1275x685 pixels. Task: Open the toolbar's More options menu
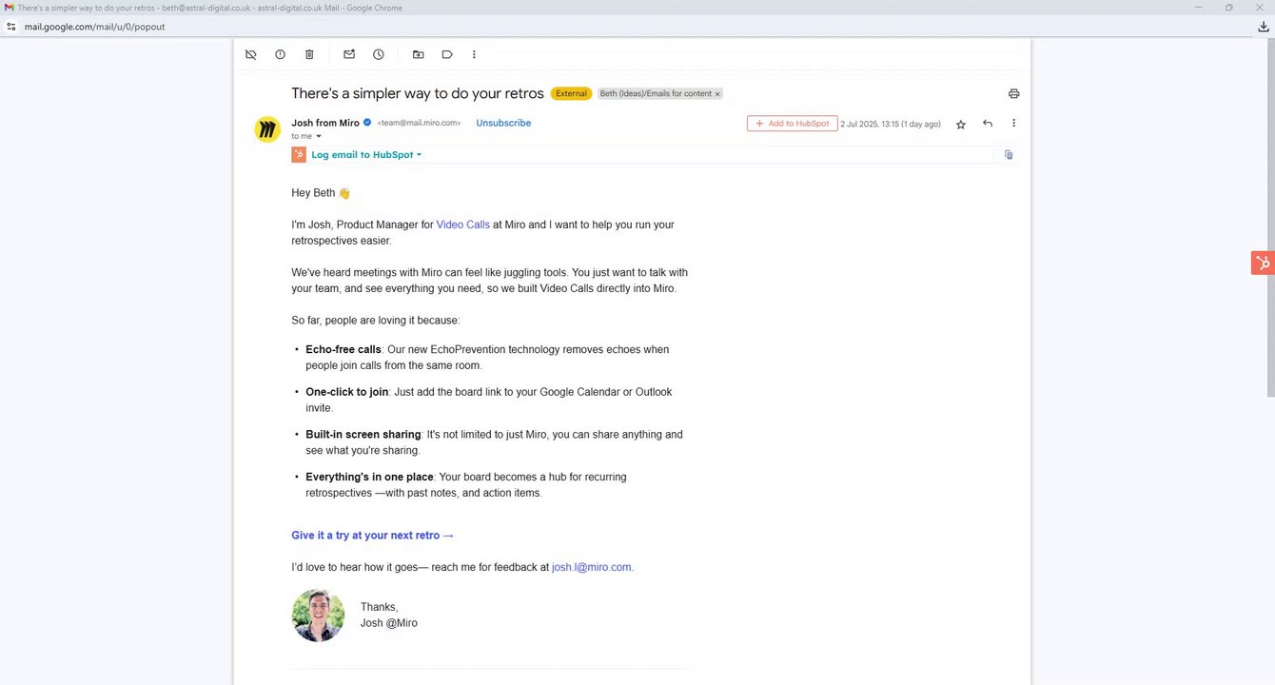474,54
